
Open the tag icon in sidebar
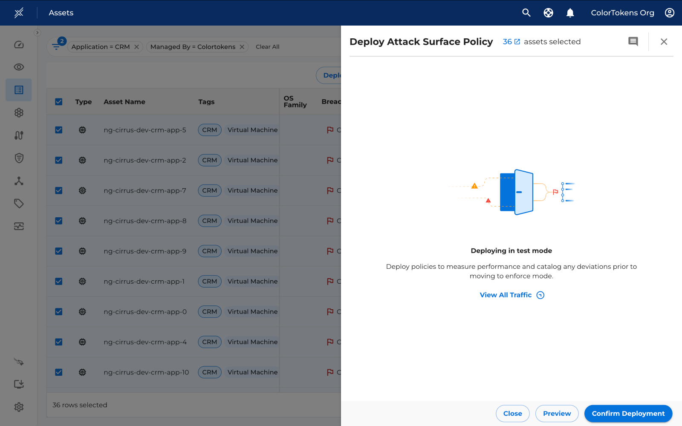click(19, 203)
